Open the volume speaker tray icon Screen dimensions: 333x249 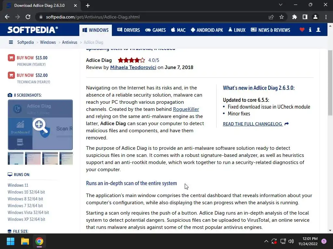(291, 241)
